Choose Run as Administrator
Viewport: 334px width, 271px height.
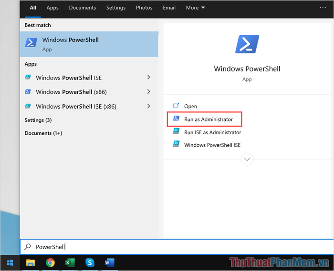click(208, 119)
